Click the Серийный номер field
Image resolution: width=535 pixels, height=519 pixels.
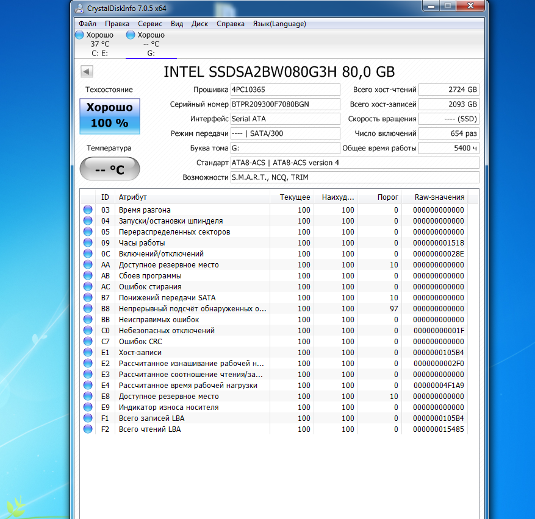click(284, 104)
